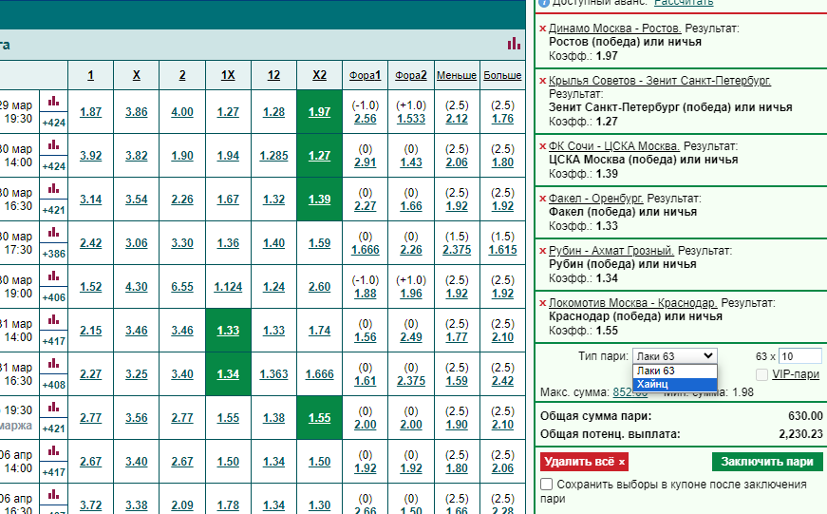Image resolution: width=827 pixels, height=514 pixels.
Task: Choose Лаки 63 option in dropdown list
Action: coord(674,371)
